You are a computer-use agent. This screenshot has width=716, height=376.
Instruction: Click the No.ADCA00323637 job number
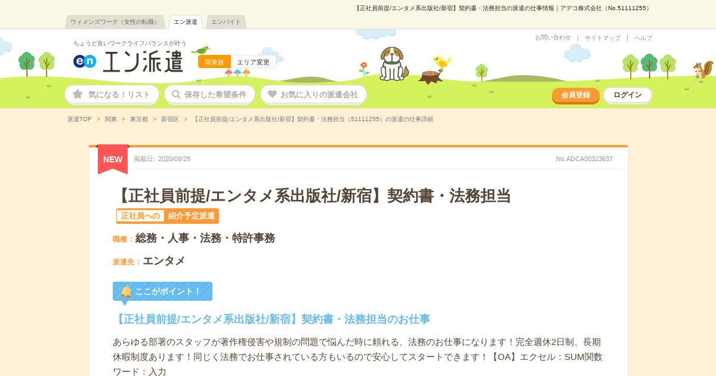[584, 159]
